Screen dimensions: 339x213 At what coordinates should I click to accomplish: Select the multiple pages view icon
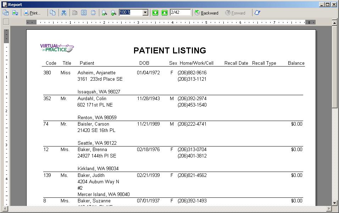click(x=84, y=13)
